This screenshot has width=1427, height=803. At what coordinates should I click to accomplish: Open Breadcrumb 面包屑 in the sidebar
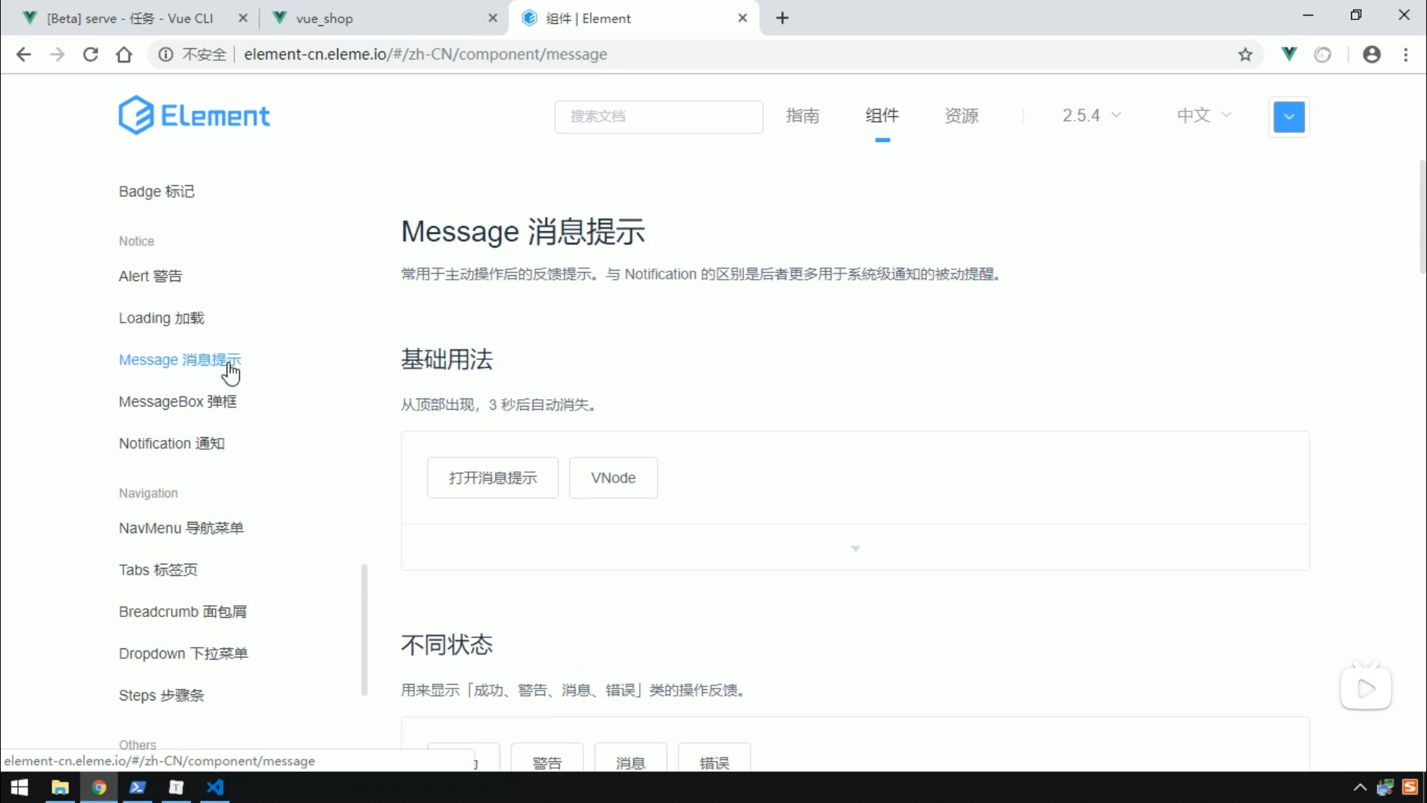click(183, 612)
